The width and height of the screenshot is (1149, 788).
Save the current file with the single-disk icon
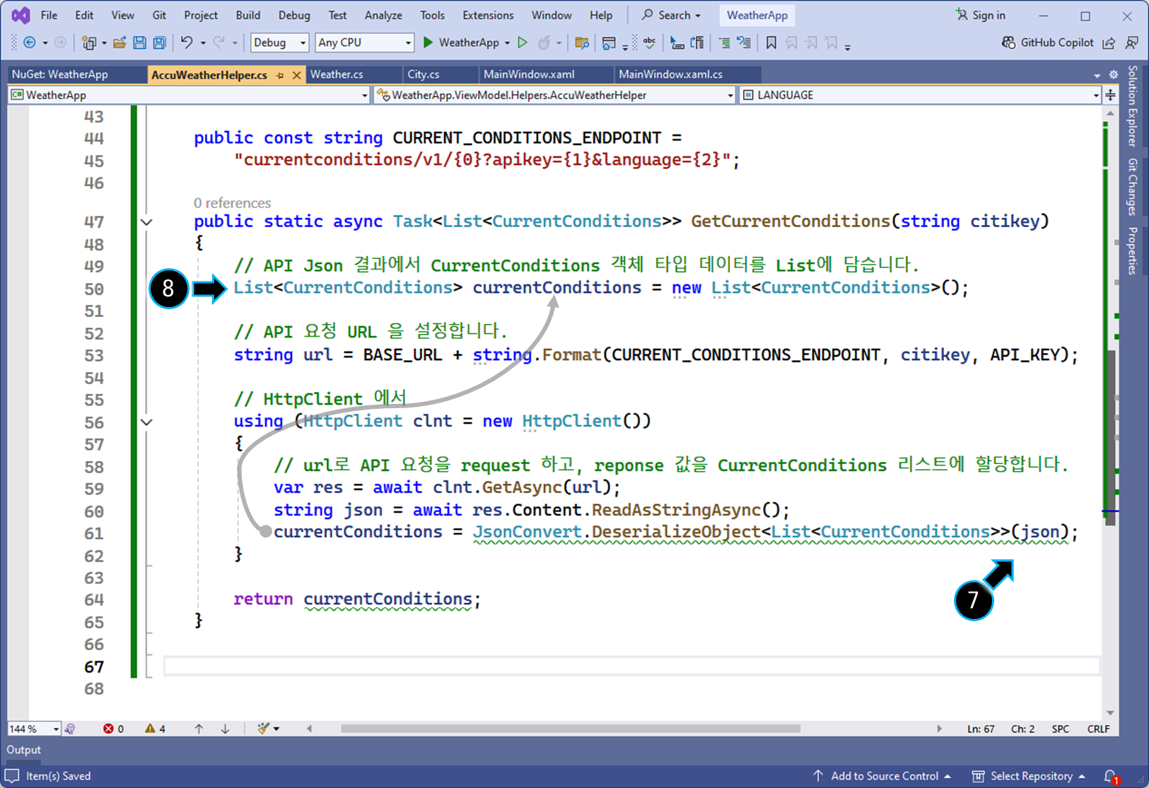139,42
